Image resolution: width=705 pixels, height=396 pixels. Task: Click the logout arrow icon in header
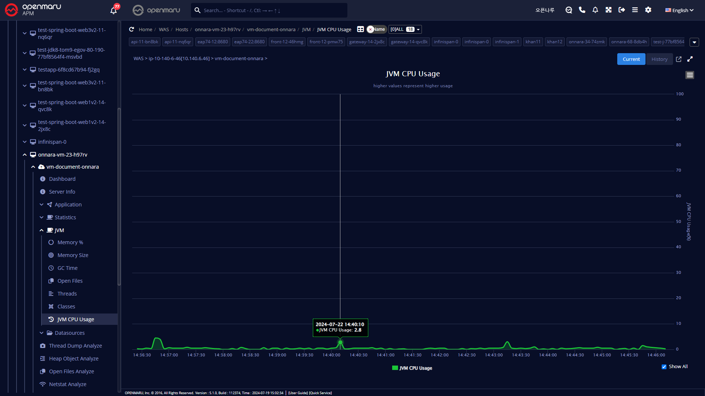[622, 10]
